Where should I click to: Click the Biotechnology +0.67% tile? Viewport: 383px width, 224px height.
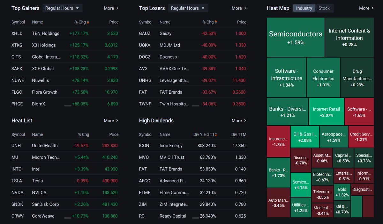click(x=322, y=177)
